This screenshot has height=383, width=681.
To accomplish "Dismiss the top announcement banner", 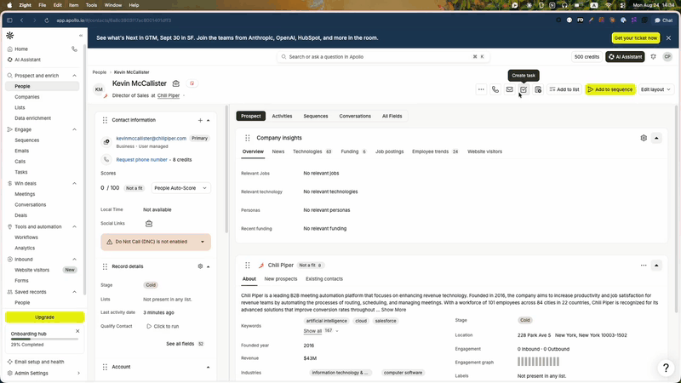I will 668,38.
